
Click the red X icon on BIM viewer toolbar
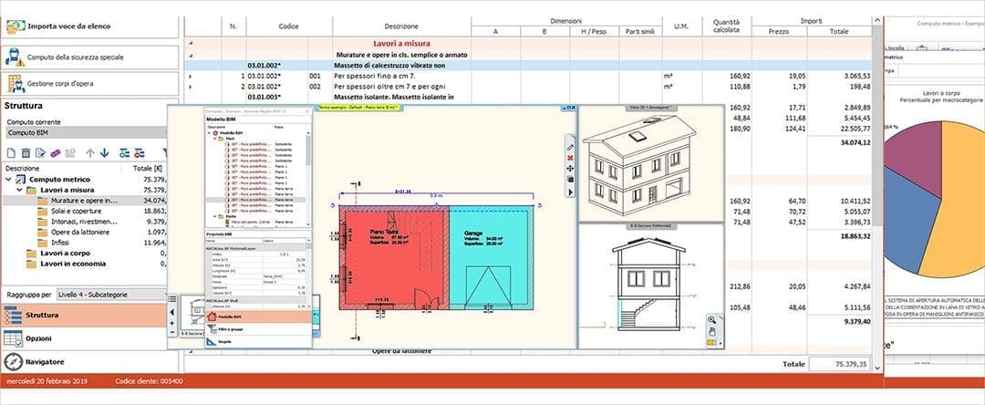(x=570, y=158)
